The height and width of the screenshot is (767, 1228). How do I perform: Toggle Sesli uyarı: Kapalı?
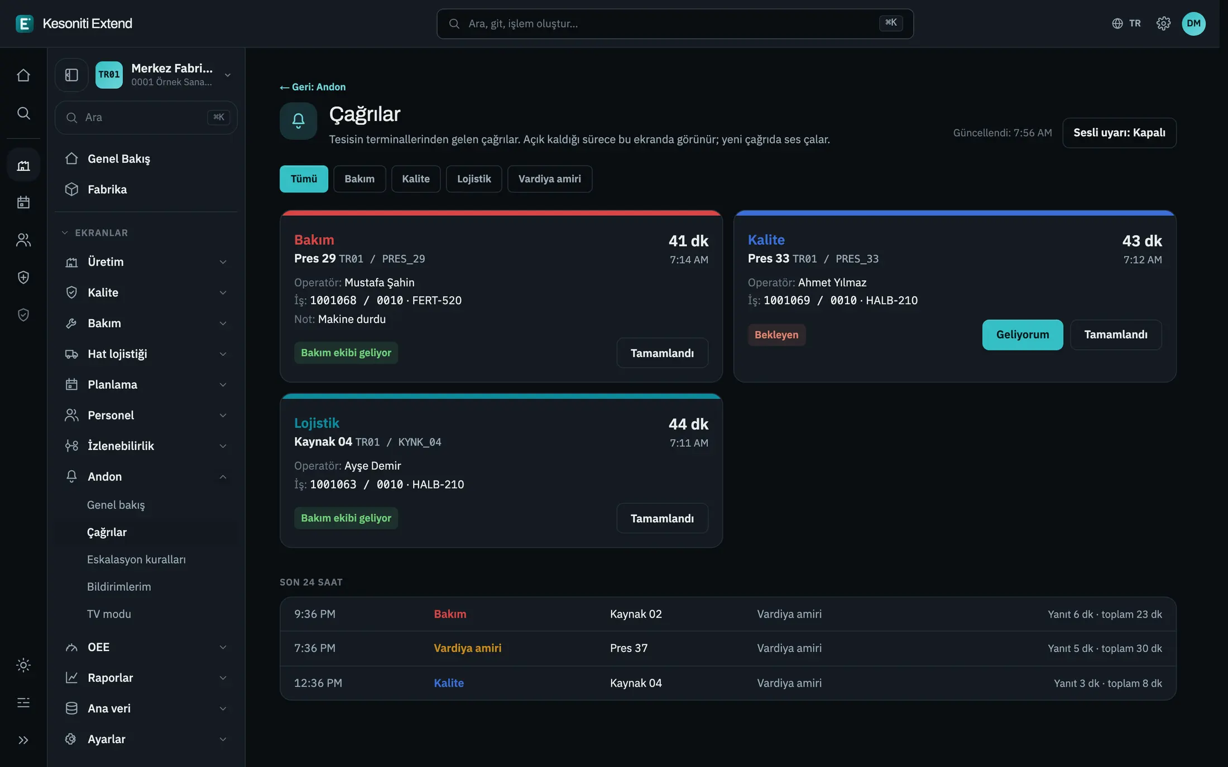tap(1119, 133)
